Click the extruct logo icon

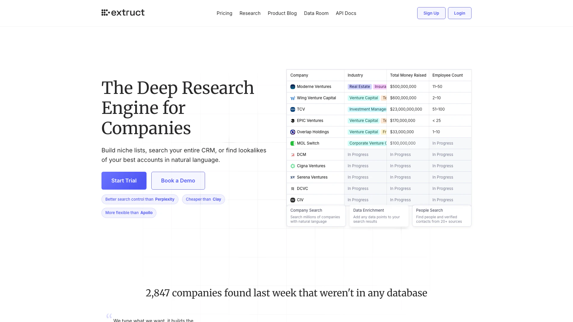click(105, 13)
